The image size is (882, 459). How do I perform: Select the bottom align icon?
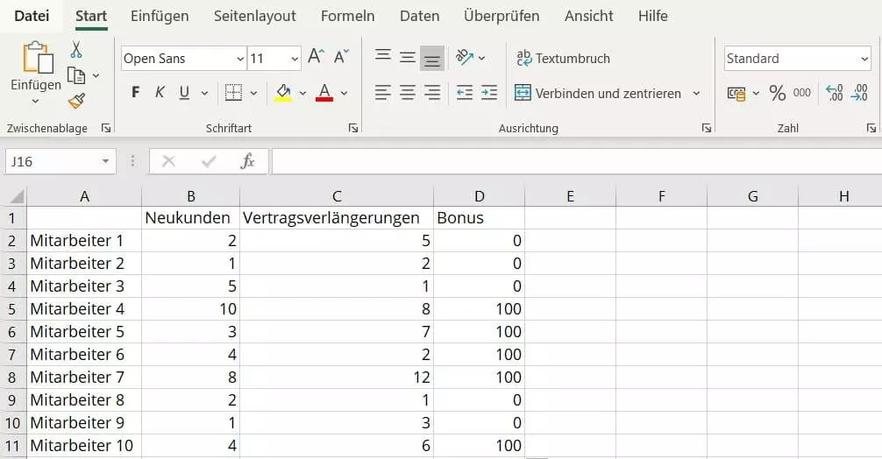(x=432, y=59)
